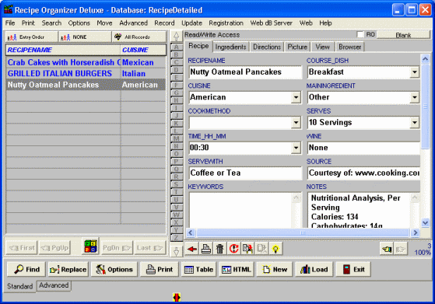Click the trash can delete record icon

pos(219,249)
